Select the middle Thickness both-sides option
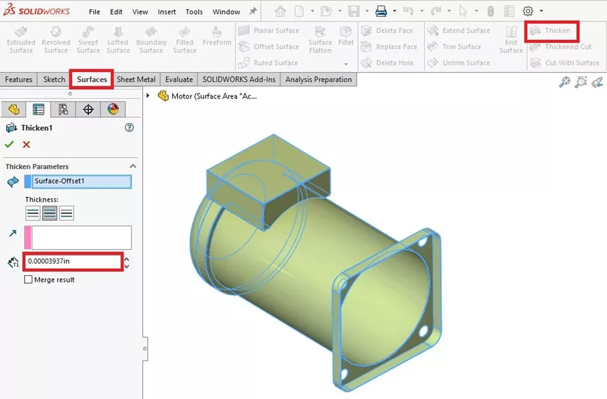Viewport: 607px width, 399px height. [x=49, y=213]
